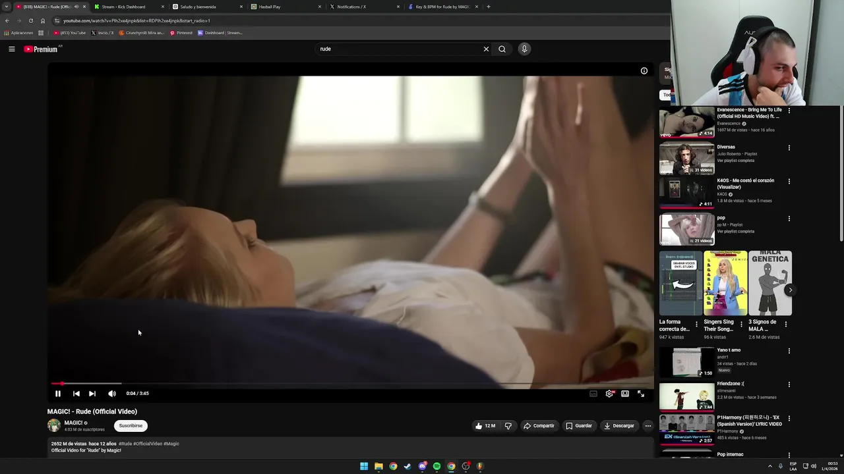
Task: Open player settings gear
Action: pos(609,394)
